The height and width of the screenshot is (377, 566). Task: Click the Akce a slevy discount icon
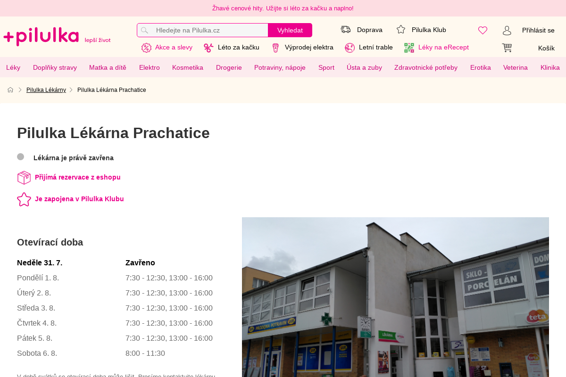click(x=146, y=48)
